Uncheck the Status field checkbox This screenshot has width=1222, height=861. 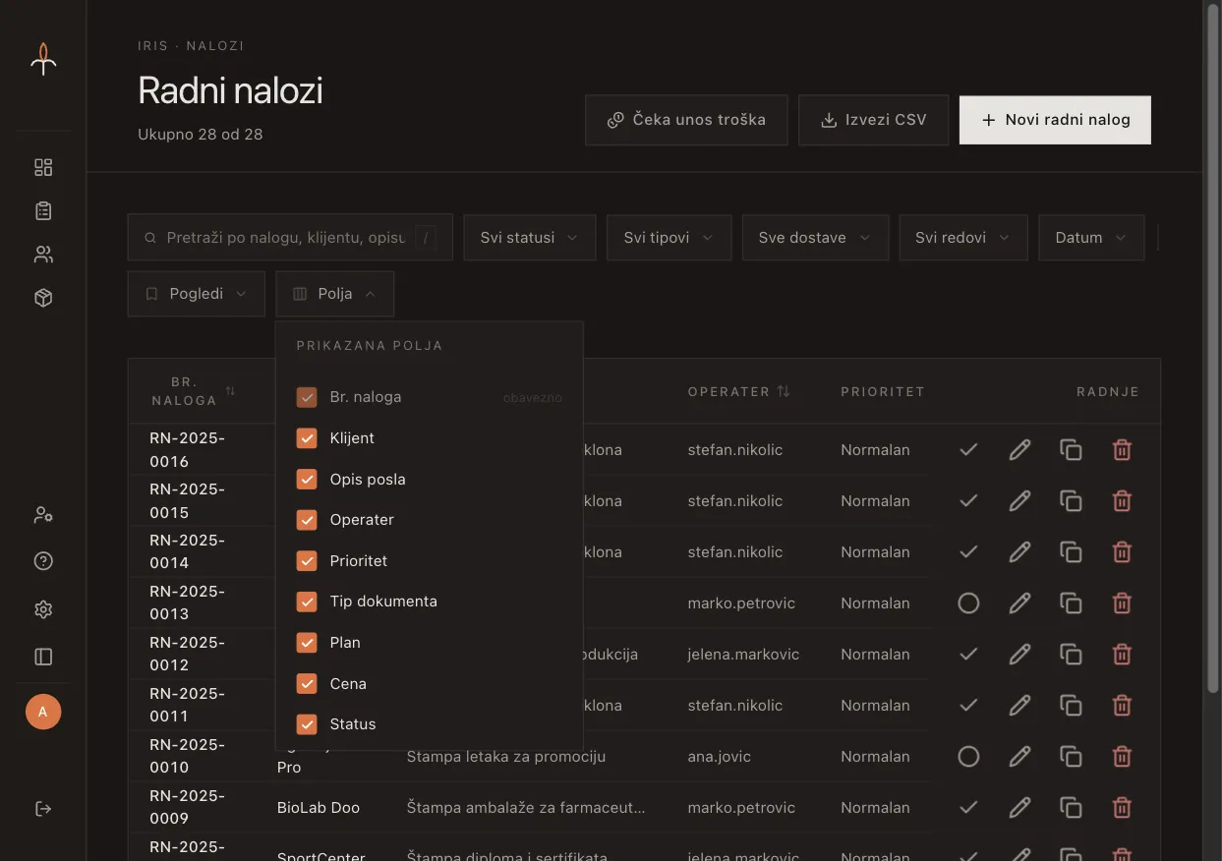pos(307,724)
